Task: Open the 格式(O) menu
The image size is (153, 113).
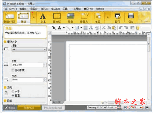Action: click(x=56, y=9)
